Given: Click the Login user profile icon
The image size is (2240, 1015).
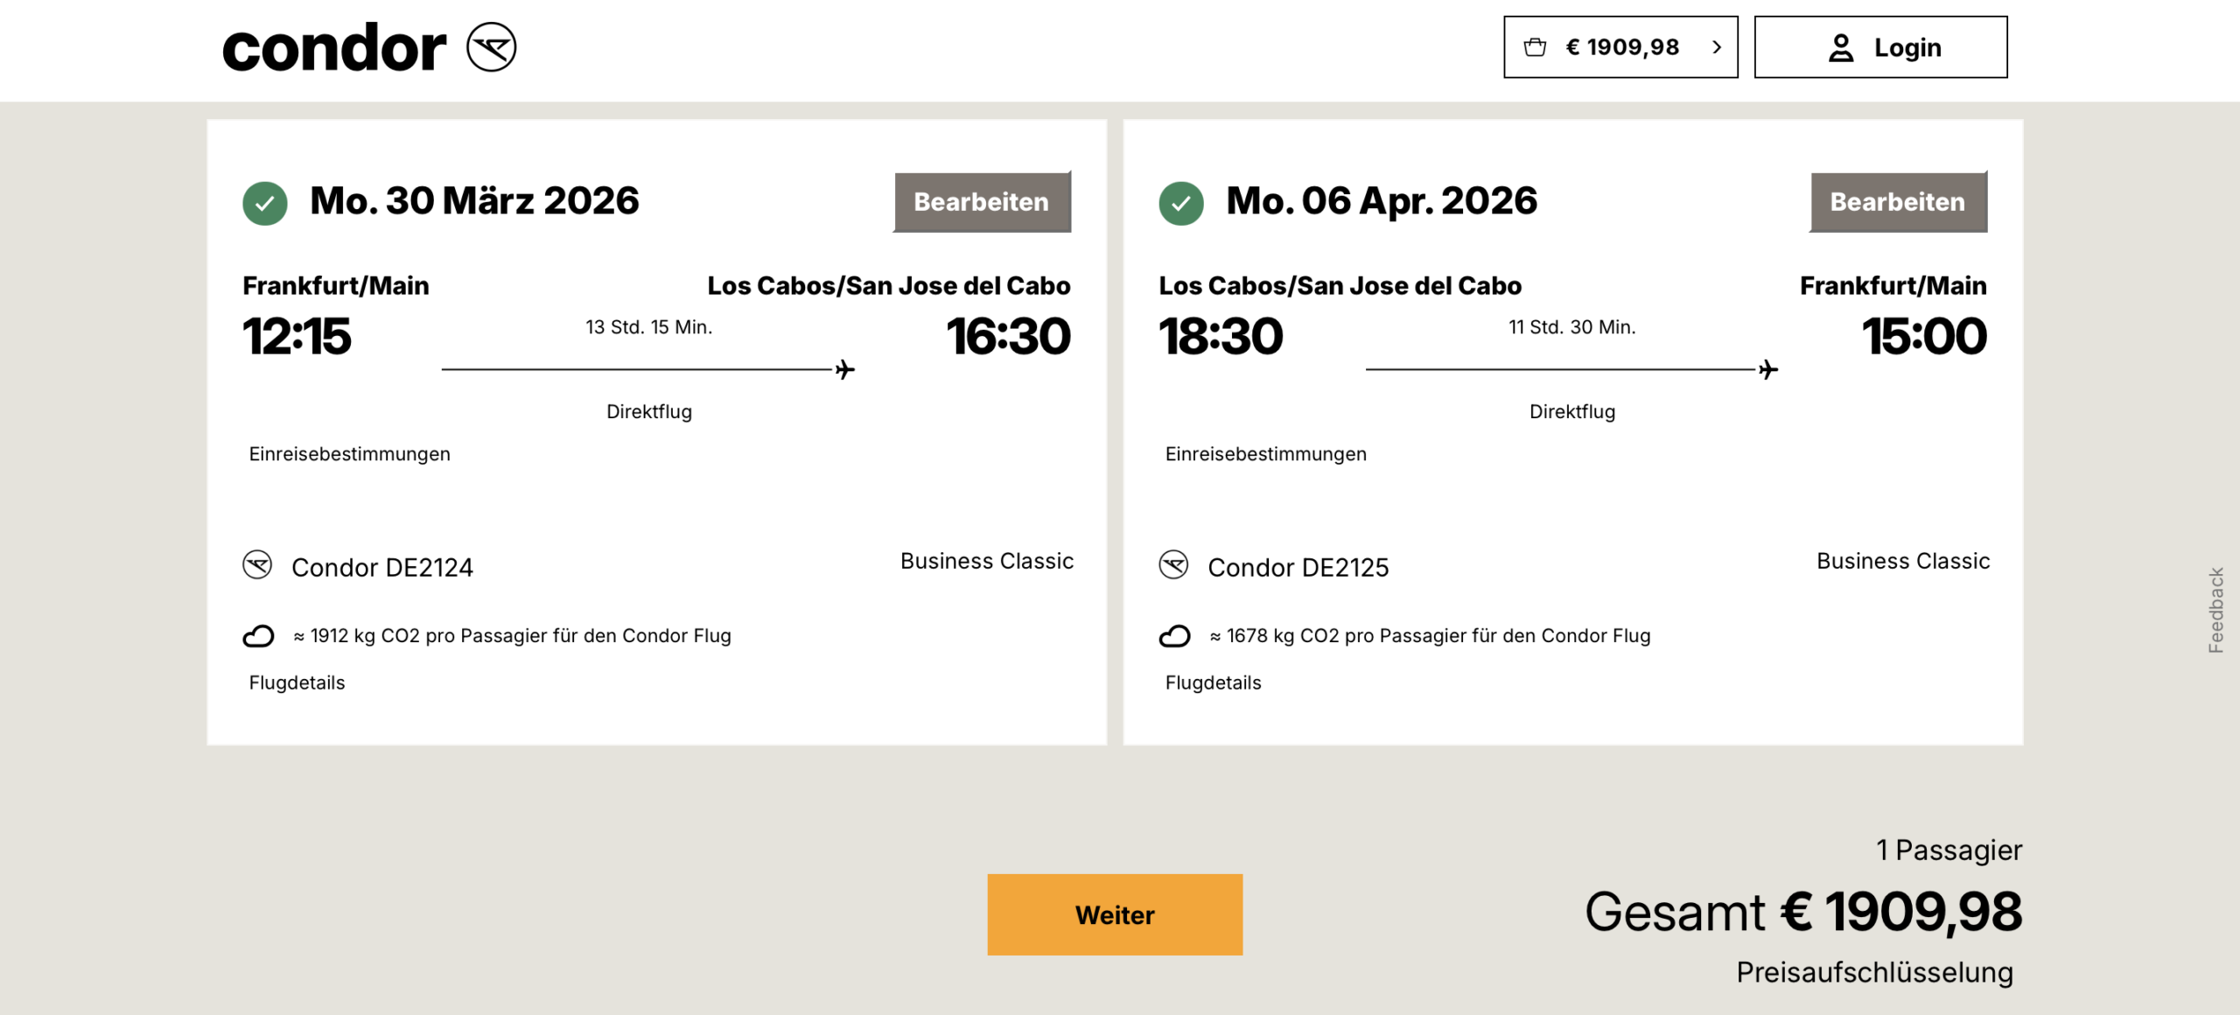Looking at the screenshot, I should click(1841, 47).
